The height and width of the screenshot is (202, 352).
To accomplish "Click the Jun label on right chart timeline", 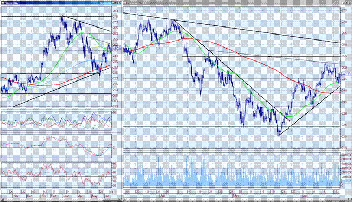I will [305, 196].
